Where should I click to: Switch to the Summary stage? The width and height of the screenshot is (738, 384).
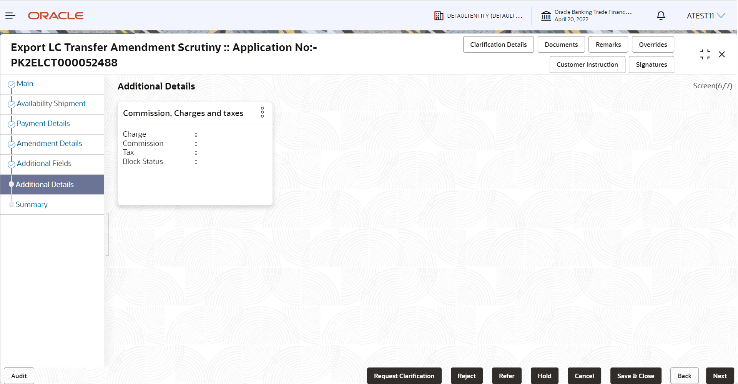(32, 204)
